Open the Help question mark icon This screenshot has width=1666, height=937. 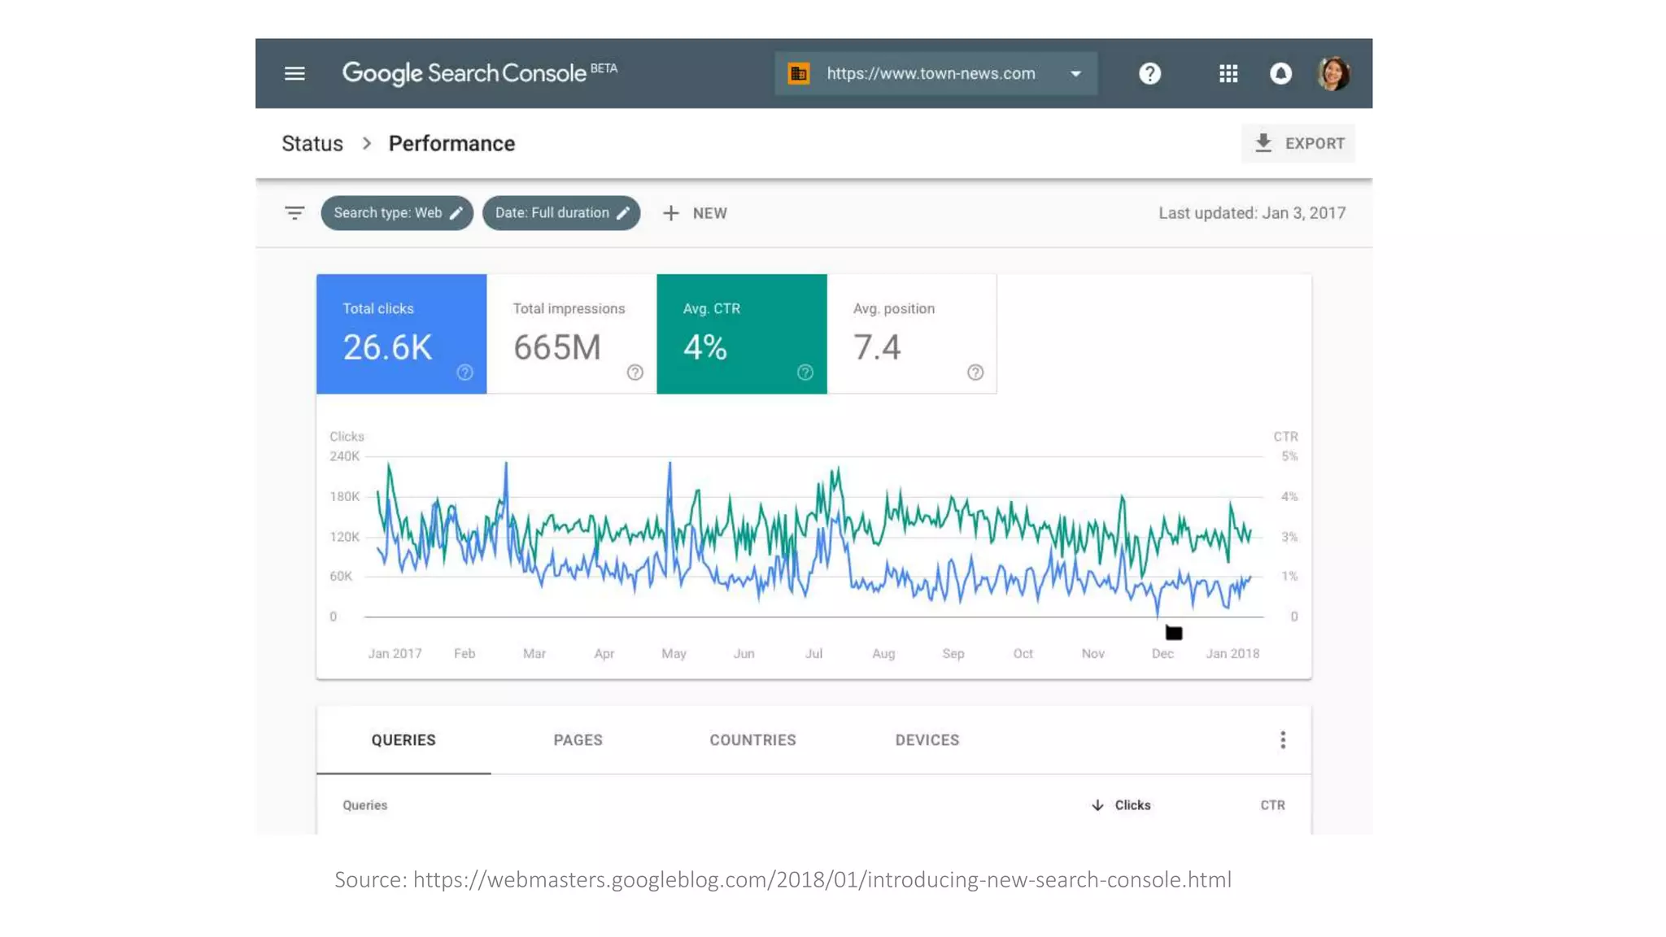click(x=1149, y=73)
